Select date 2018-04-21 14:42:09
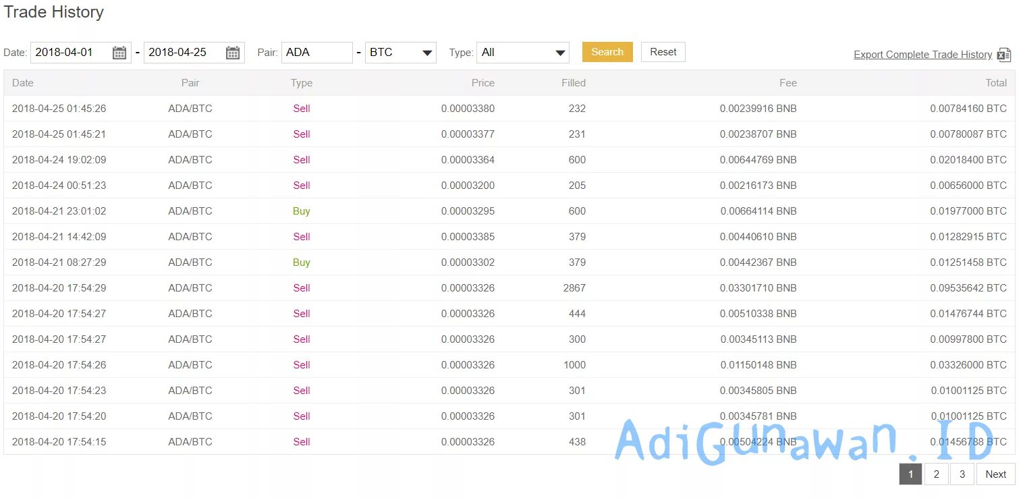The height and width of the screenshot is (500, 1023). coord(59,237)
